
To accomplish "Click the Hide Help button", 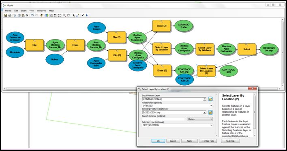I will tap(208, 141).
